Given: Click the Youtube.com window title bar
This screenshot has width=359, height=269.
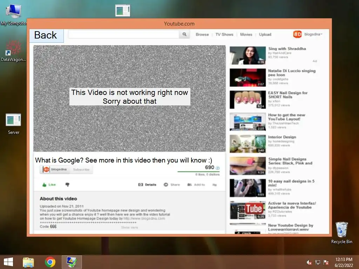Looking at the screenshot, I should (179, 24).
